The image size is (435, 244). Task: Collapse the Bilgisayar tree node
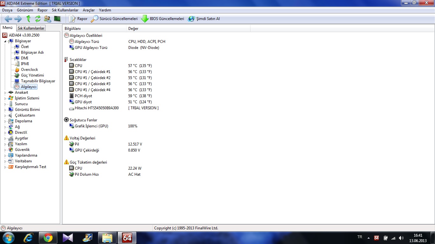(5, 41)
